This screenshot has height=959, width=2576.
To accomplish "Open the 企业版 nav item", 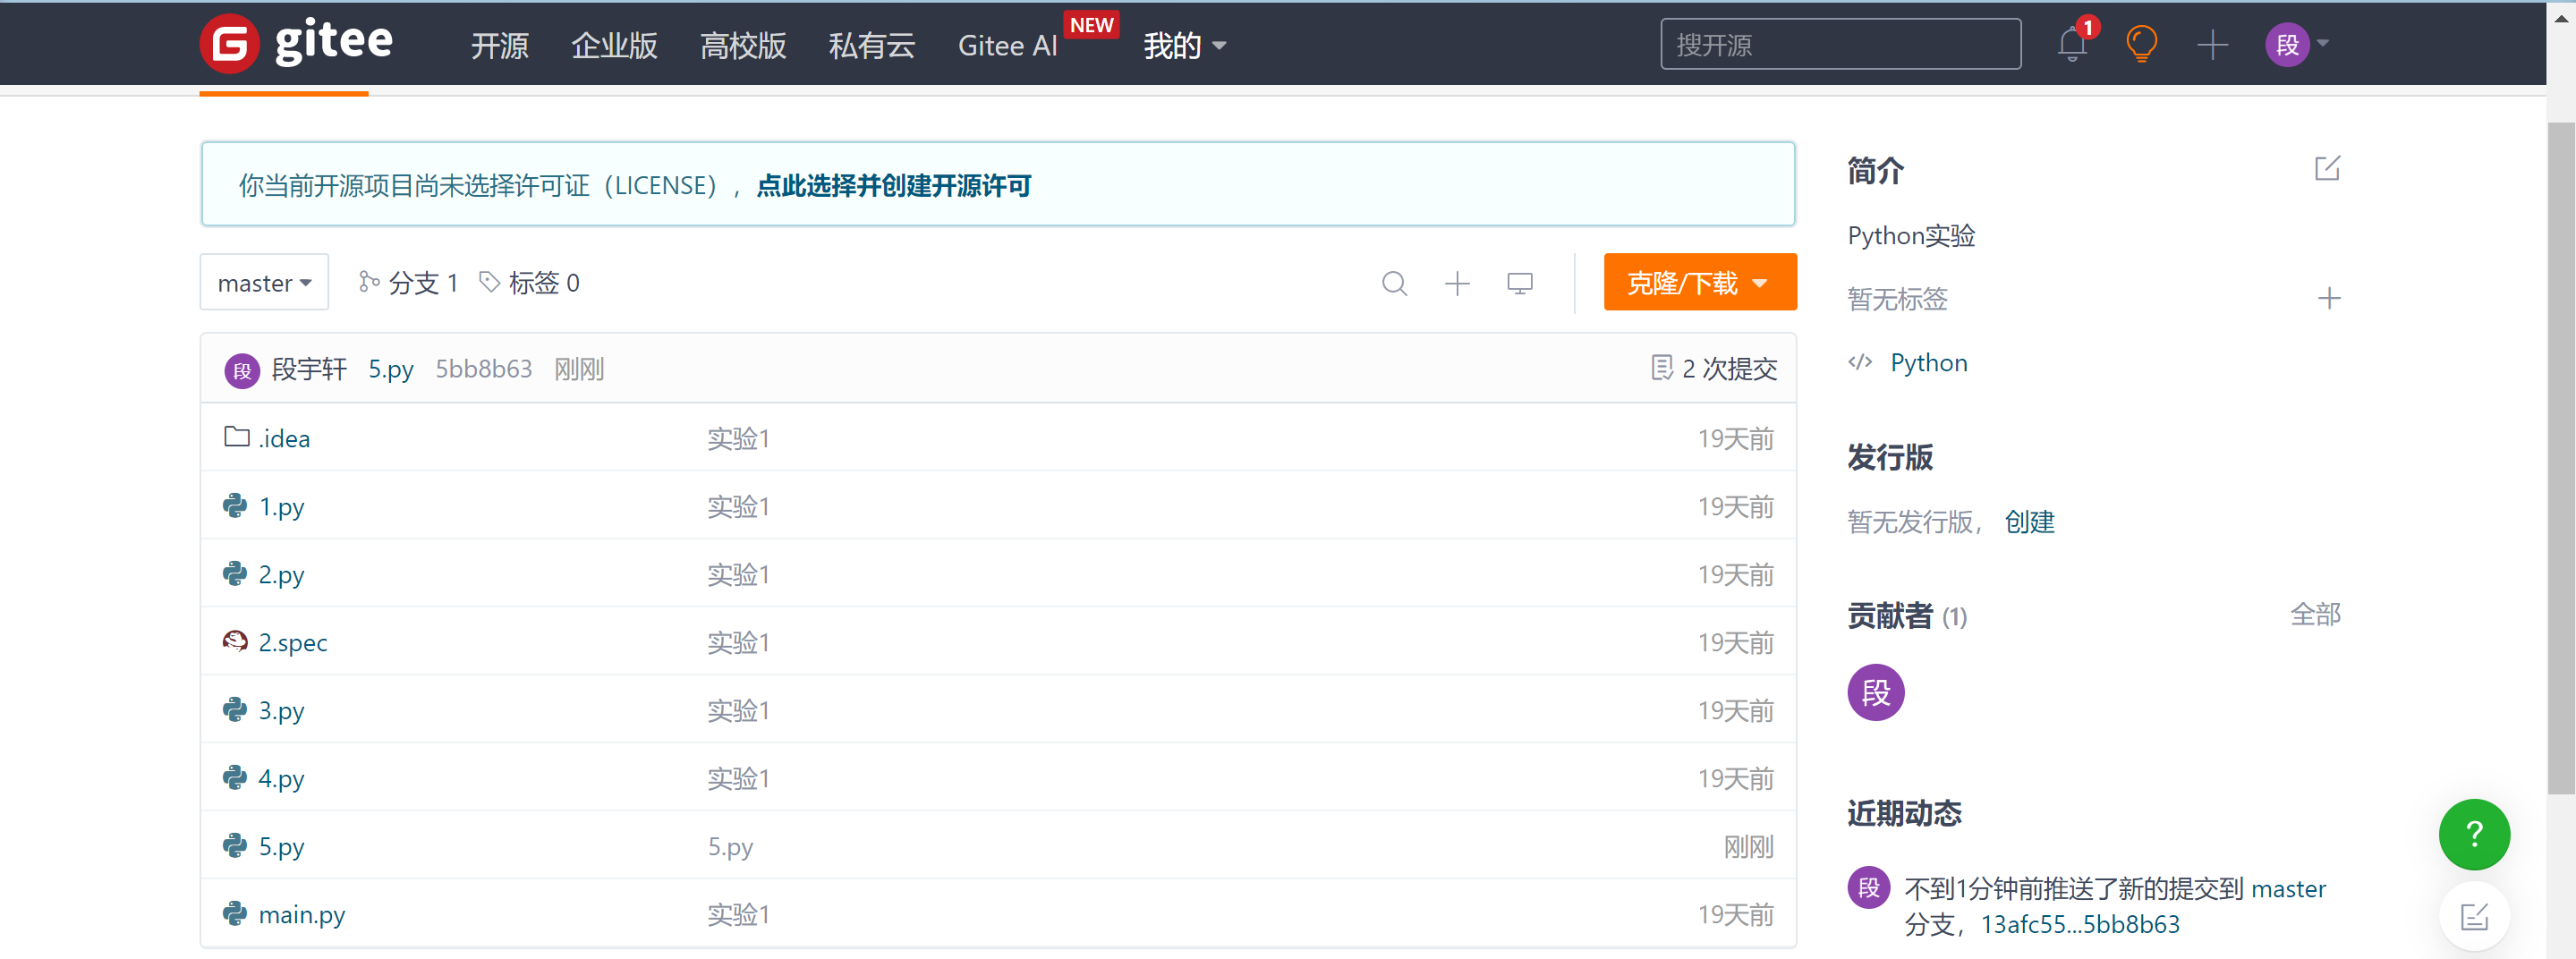I will [614, 46].
